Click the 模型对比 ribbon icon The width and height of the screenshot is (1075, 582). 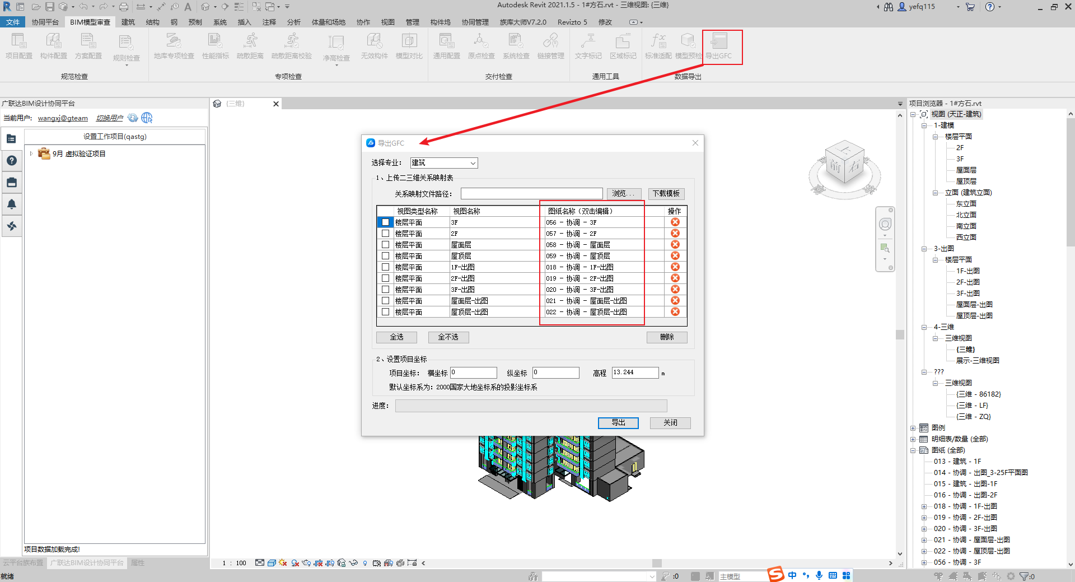coord(409,46)
